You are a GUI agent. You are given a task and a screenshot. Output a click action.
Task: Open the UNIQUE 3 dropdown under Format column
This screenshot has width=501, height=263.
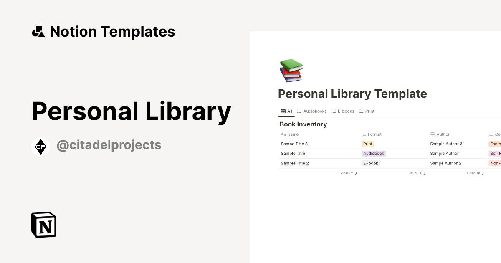(417, 173)
